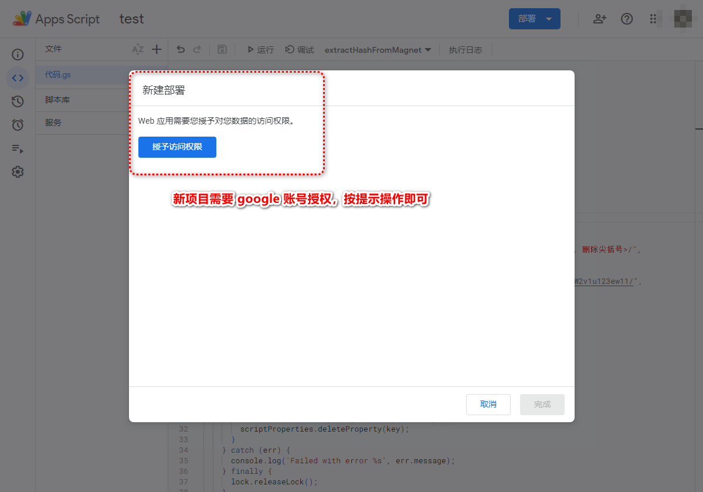Click line number 34 in gutter

[x=184, y=450]
